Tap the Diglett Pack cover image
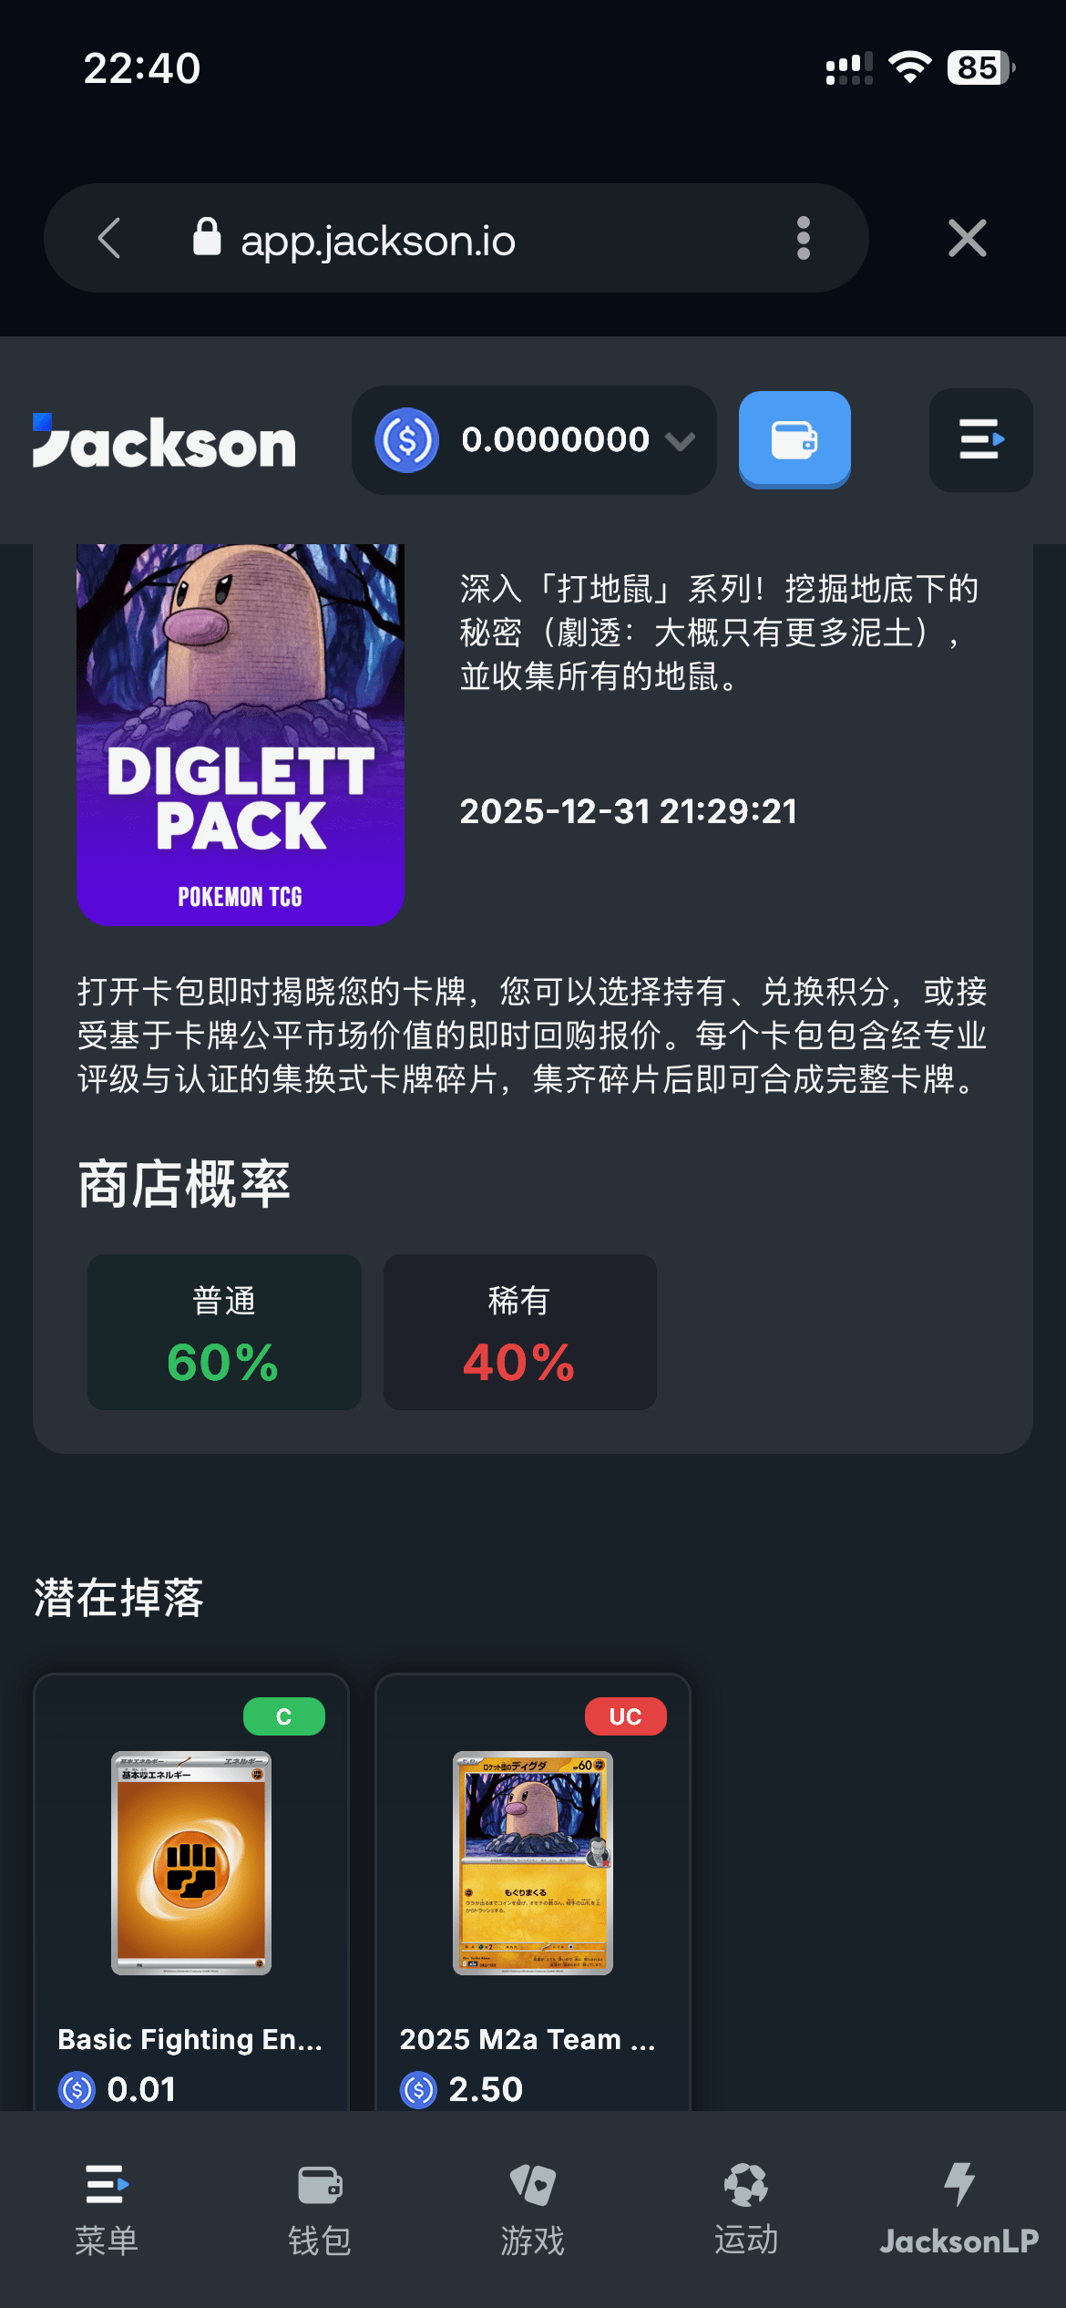The width and height of the screenshot is (1066, 2308). point(241,735)
